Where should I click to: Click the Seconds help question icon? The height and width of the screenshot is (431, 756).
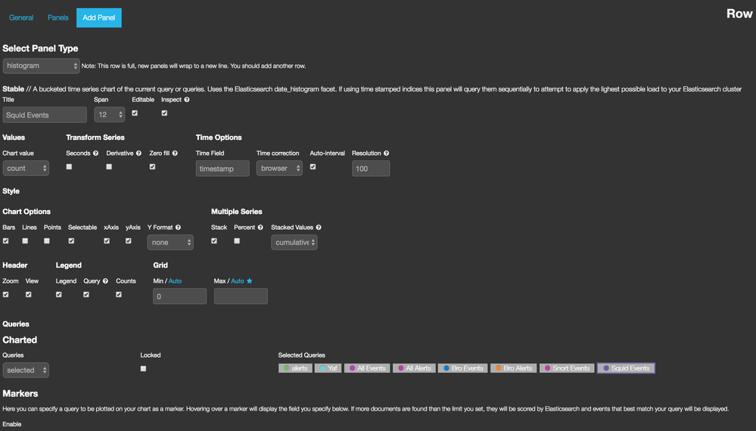tap(95, 153)
